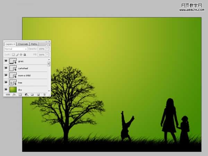Select the mom & child layer name
This screenshot has height=156, width=208.
click(24, 76)
